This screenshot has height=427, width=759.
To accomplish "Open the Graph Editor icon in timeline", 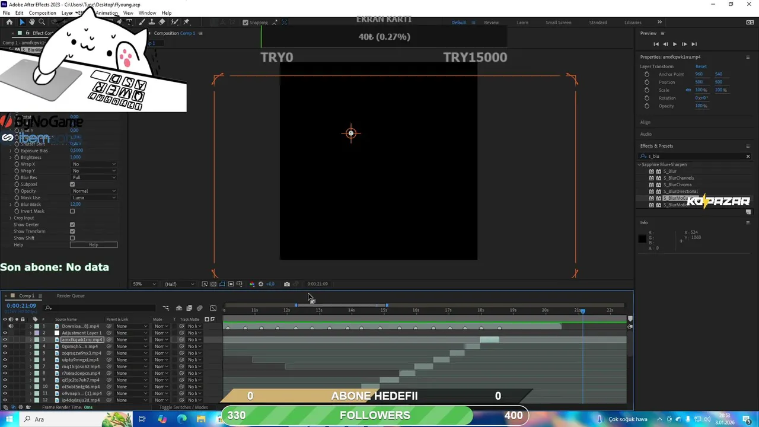I will [213, 308].
